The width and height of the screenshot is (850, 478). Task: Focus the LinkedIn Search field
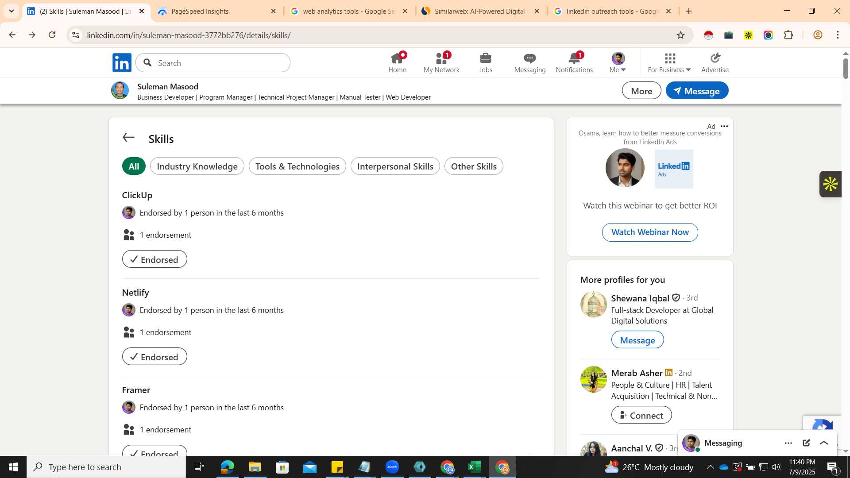pyautogui.click(x=213, y=63)
